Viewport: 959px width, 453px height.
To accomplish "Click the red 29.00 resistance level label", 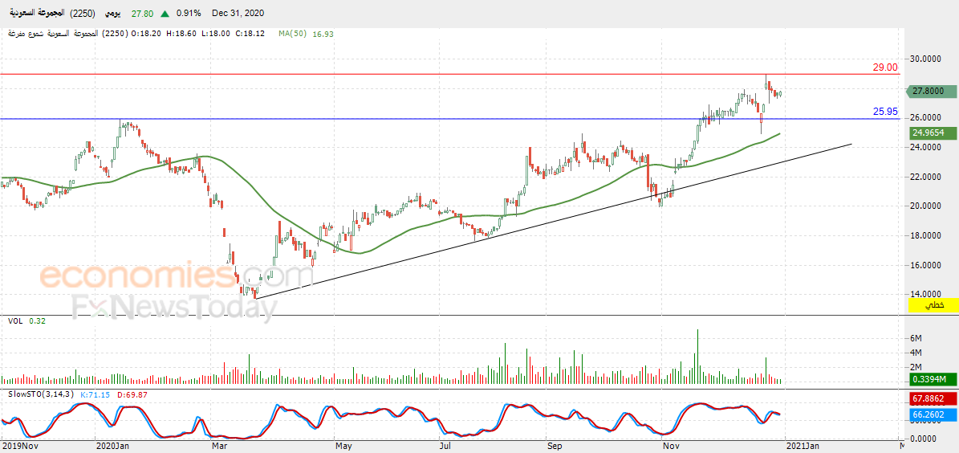I will tap(885, 67).
